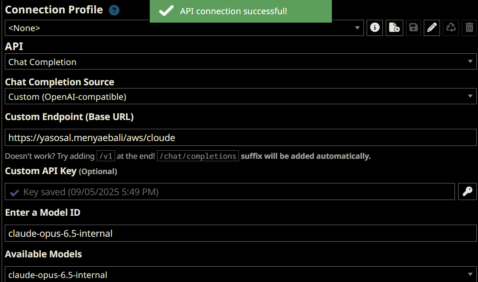478x282 pixels.
Task: Dismiss the API connection successful notification
Action: 240,11
